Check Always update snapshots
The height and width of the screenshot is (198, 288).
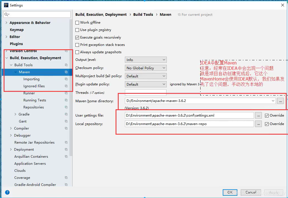(x=77, y=52)
